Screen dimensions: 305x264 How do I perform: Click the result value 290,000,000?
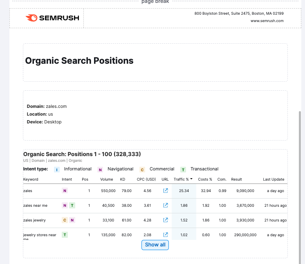245,235
